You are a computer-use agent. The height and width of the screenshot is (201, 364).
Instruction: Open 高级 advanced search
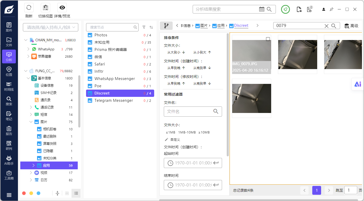click(x=352, y=26)
